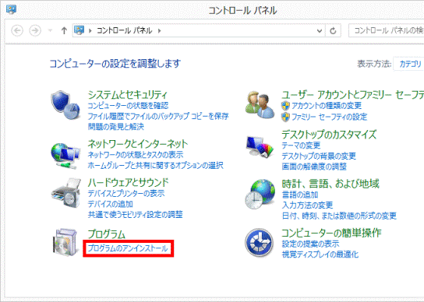Open プログラム category heading
The width and height of the screenshot is (424, 302).
107,234
